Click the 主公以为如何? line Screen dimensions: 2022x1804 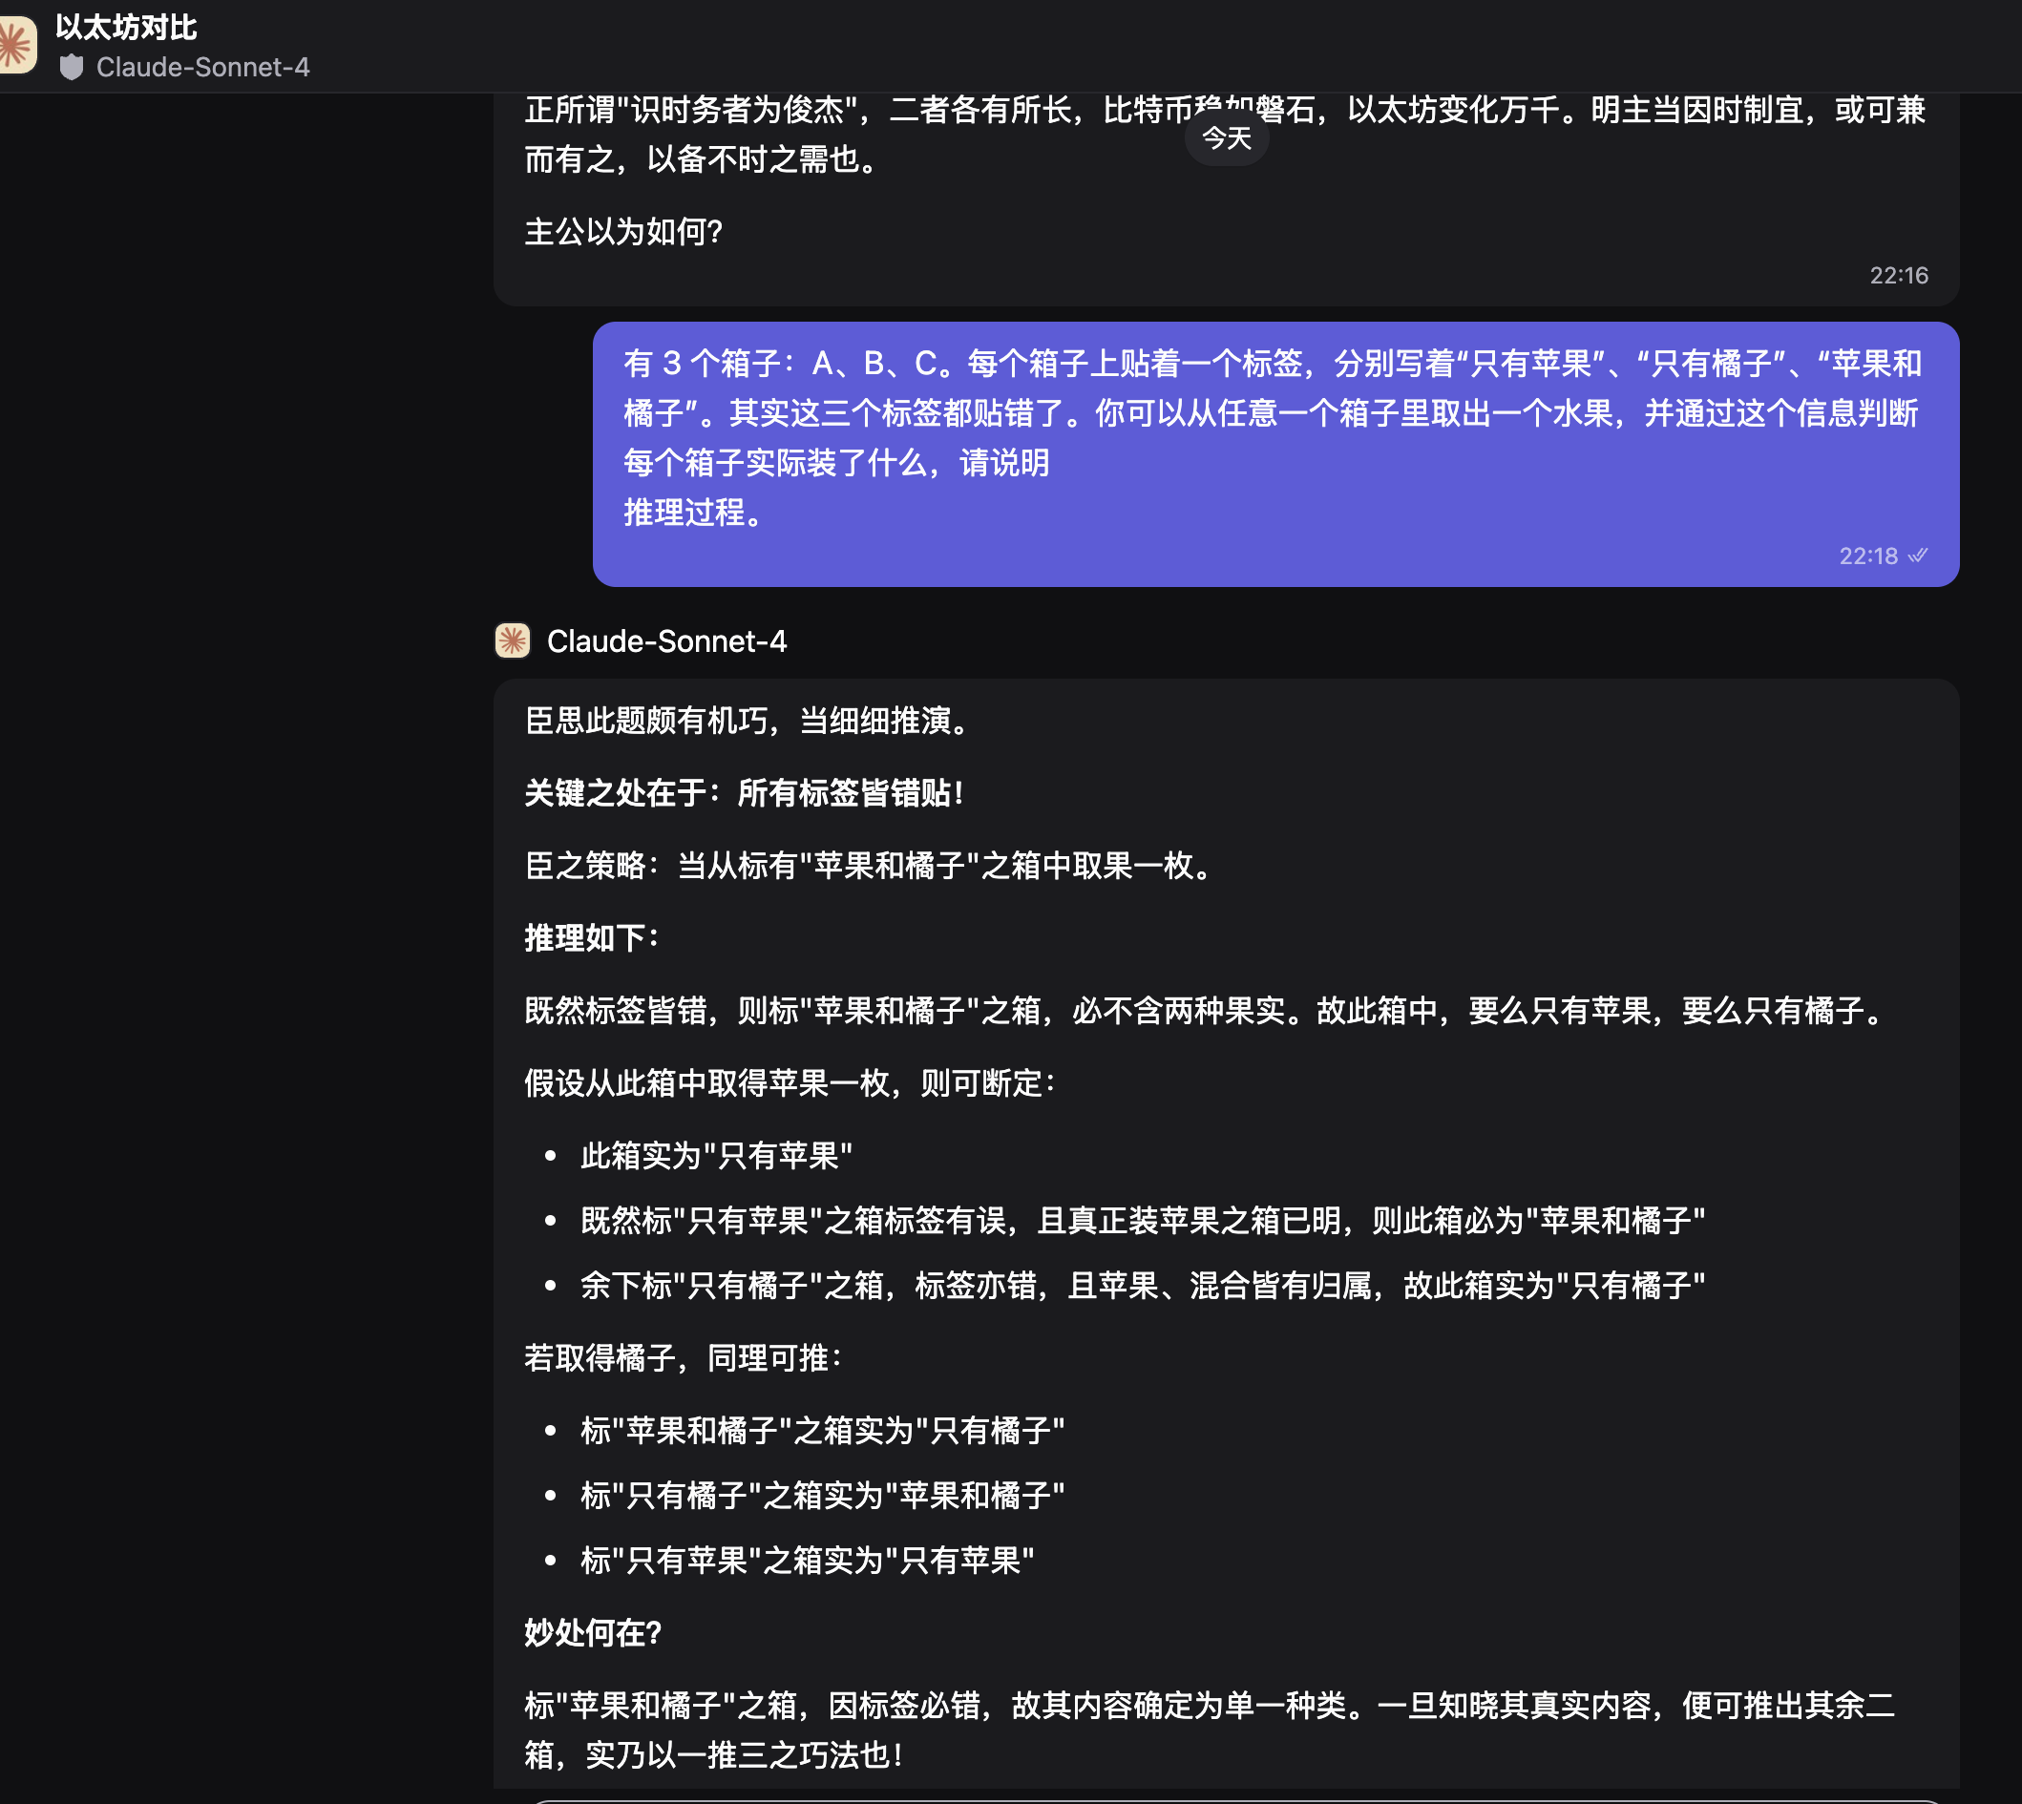(x=623, y=232)
